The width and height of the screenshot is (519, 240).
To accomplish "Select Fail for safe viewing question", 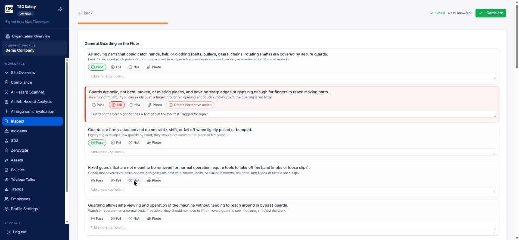I will point(116,219).
